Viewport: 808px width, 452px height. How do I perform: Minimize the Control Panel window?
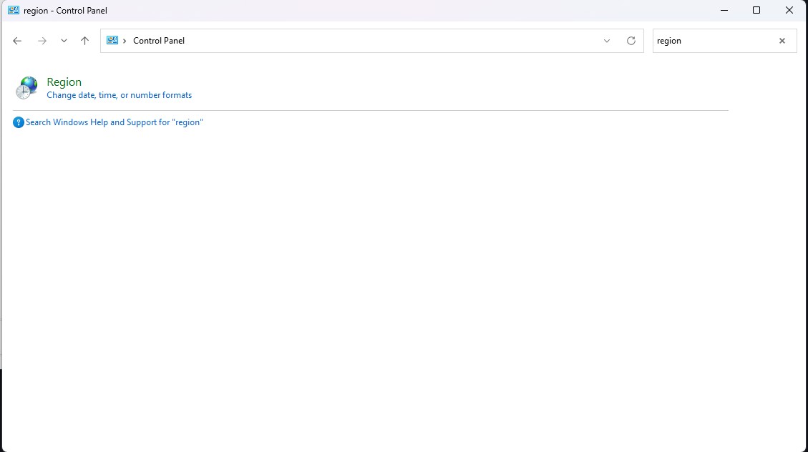pyautogui.click(x=724, y=11)
